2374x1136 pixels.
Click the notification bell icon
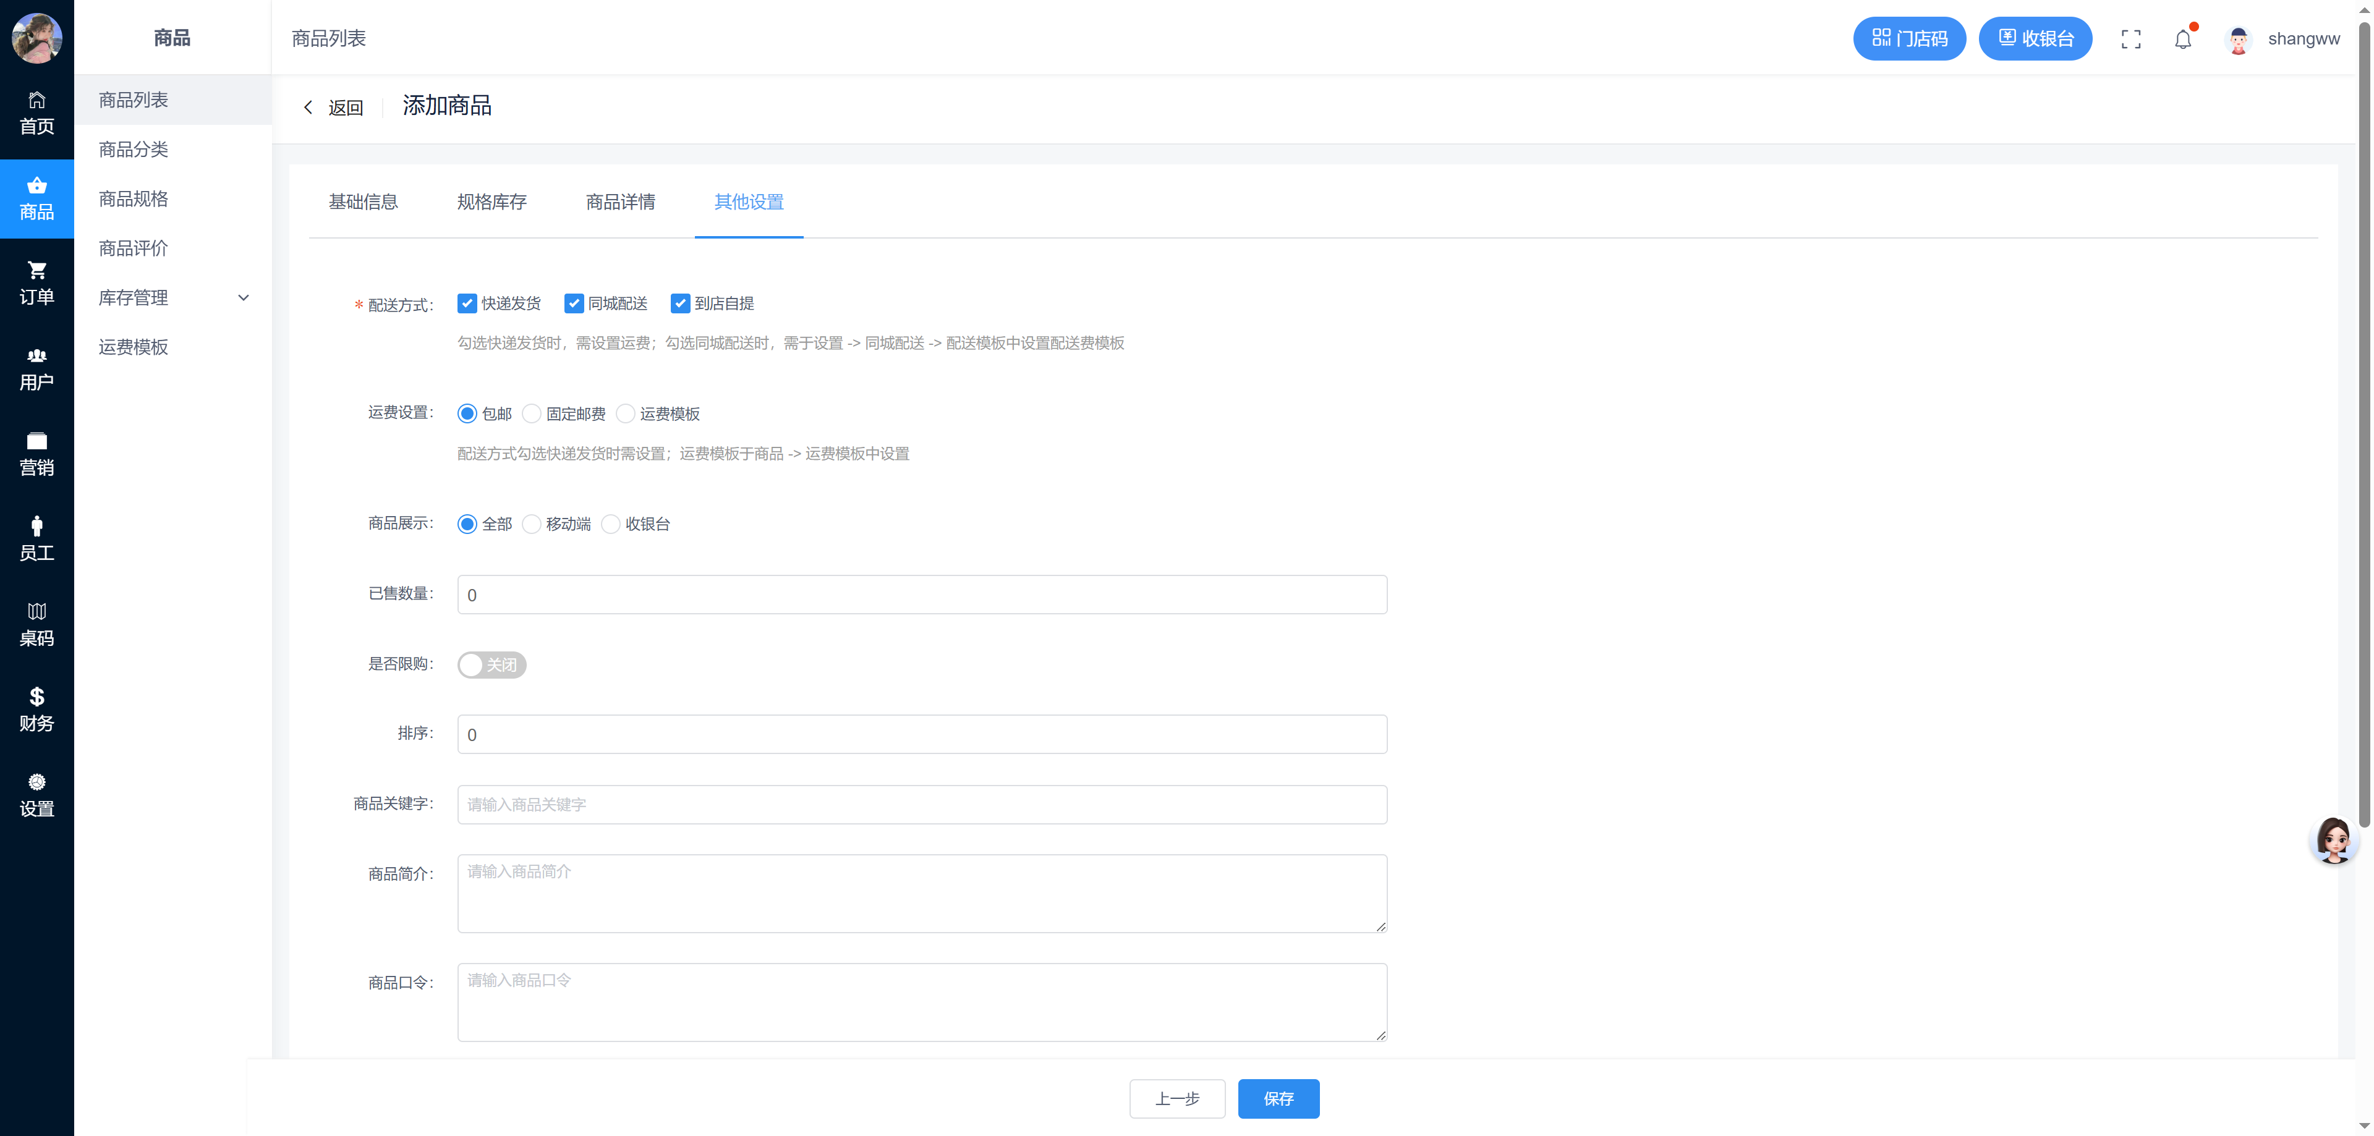click(x=2182, y=40)
